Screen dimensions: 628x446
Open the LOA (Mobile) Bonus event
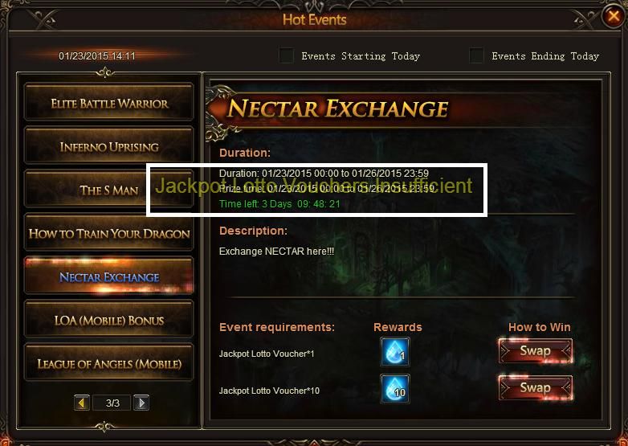click(109, 319)
